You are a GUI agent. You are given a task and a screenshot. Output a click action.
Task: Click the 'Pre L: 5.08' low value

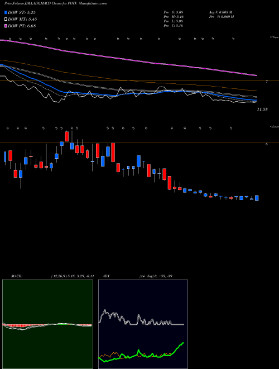[x=174, y=21]
